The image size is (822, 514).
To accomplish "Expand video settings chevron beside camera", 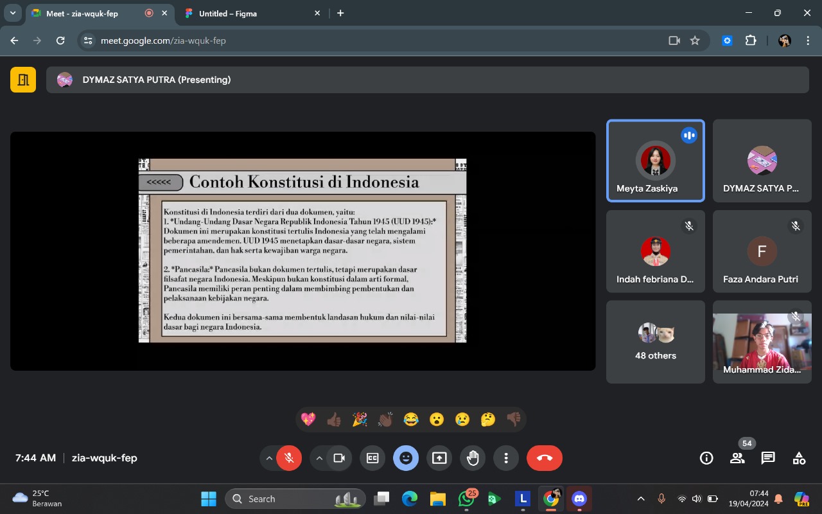I will click(319, 458).
